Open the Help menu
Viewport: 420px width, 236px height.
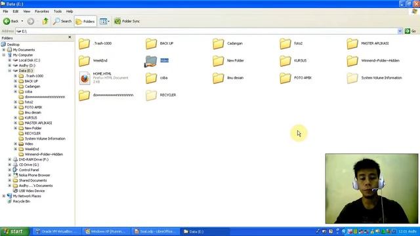pos(70,12)
